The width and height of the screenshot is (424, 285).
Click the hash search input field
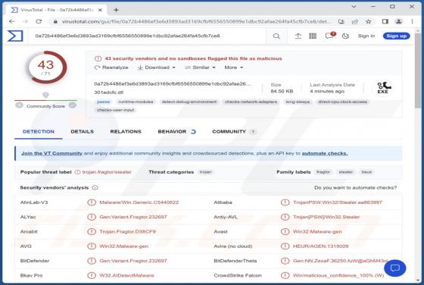pos(148,36)
